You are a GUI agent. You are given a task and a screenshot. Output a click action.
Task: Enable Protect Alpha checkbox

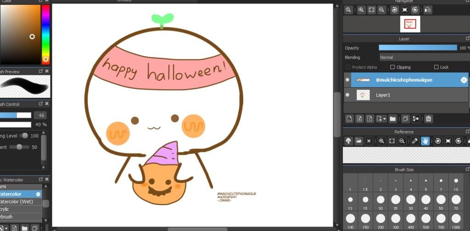coord(348,67)
